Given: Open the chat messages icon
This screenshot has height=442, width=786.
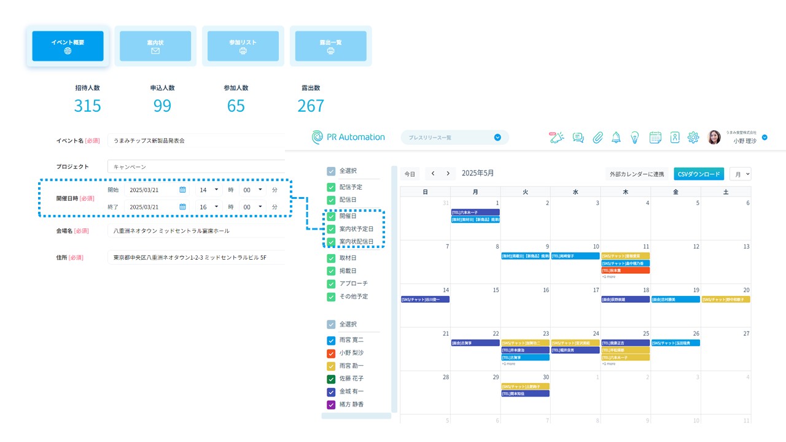Looking at the screenshot, I should tap(578, 138).
